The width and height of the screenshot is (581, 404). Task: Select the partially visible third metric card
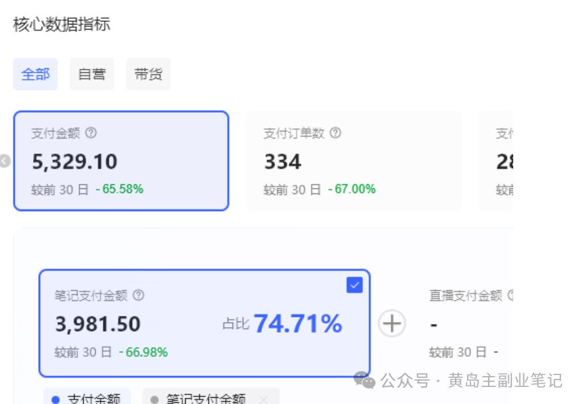pos(496,160)
